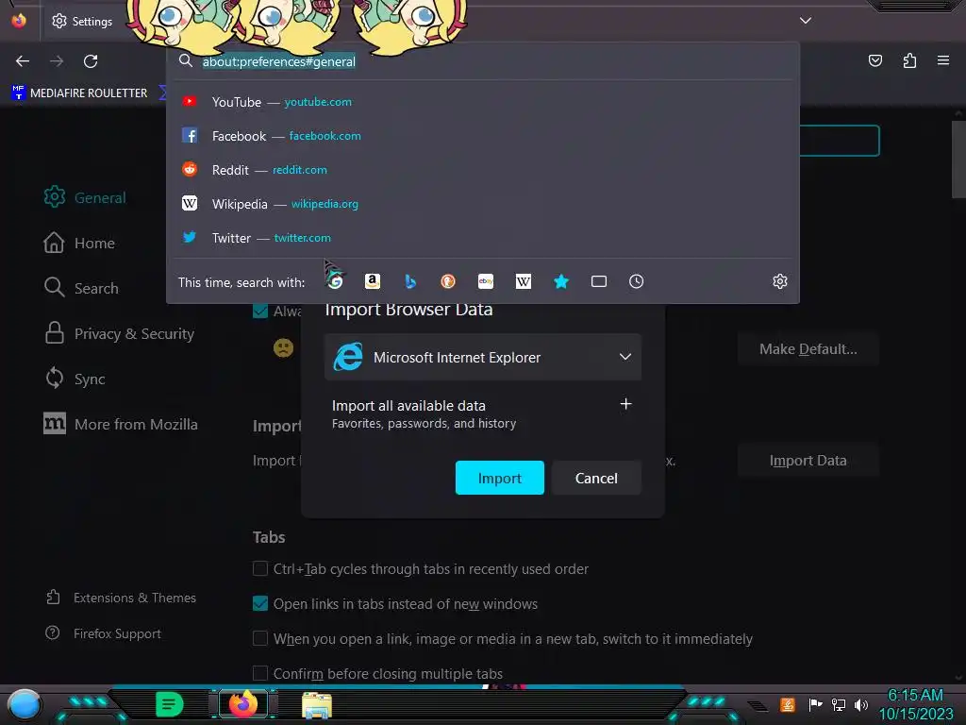Search with Bing this time

point(410,281)
